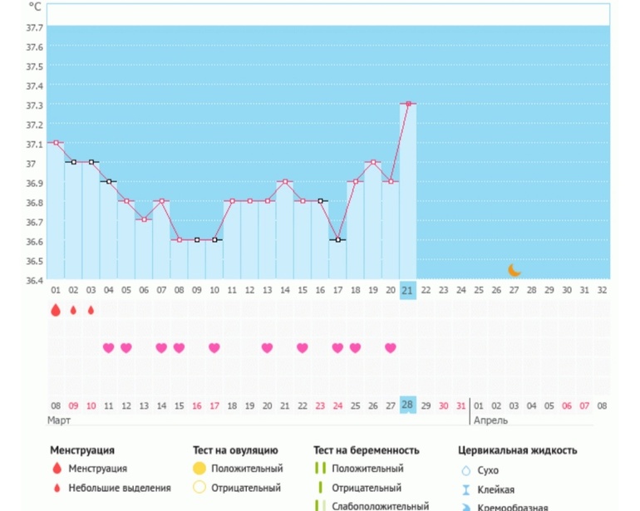Select highlighted cycle day 21 on axis
The width and height of the screenshot is (640, 511).
pyautogui.click(x=407, y=290)
